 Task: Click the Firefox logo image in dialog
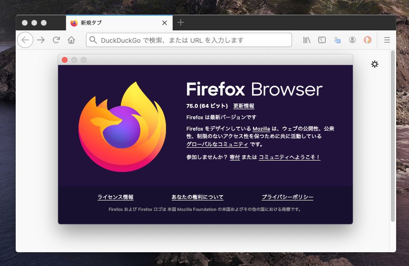(122, 127)
